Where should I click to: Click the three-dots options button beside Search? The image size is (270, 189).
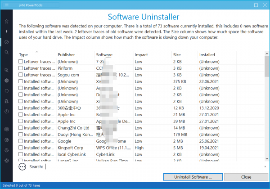click(x=22, y=166)
